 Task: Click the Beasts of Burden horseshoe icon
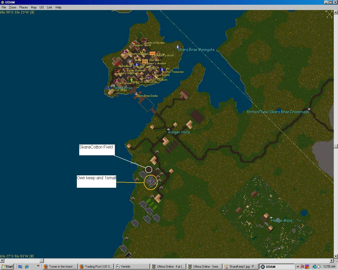[144, 41]
